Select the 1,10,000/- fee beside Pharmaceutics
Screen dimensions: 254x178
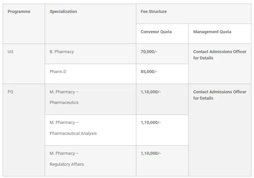click(x=151, y=92)
